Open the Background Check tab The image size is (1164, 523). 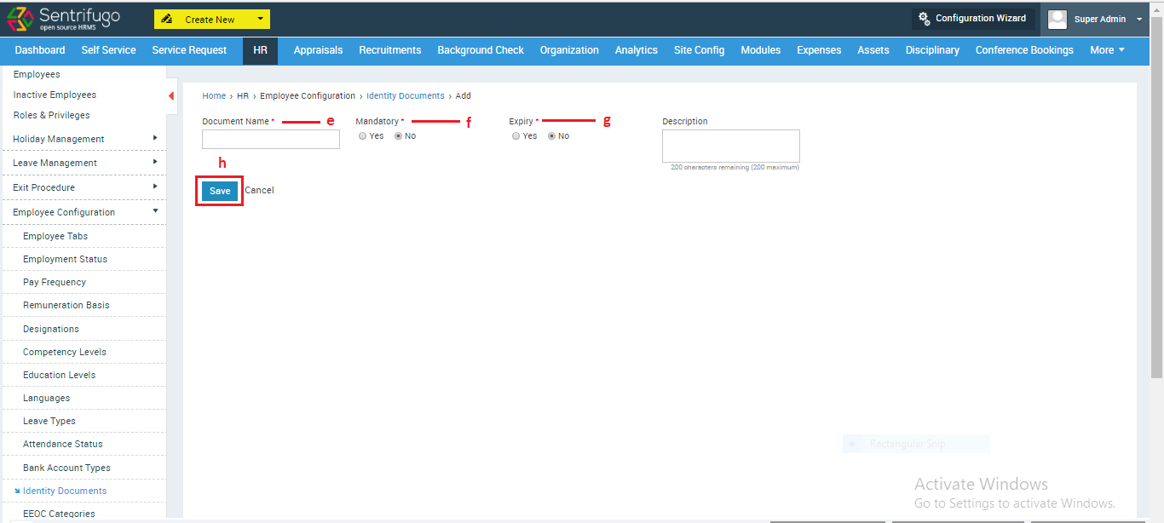481,50
